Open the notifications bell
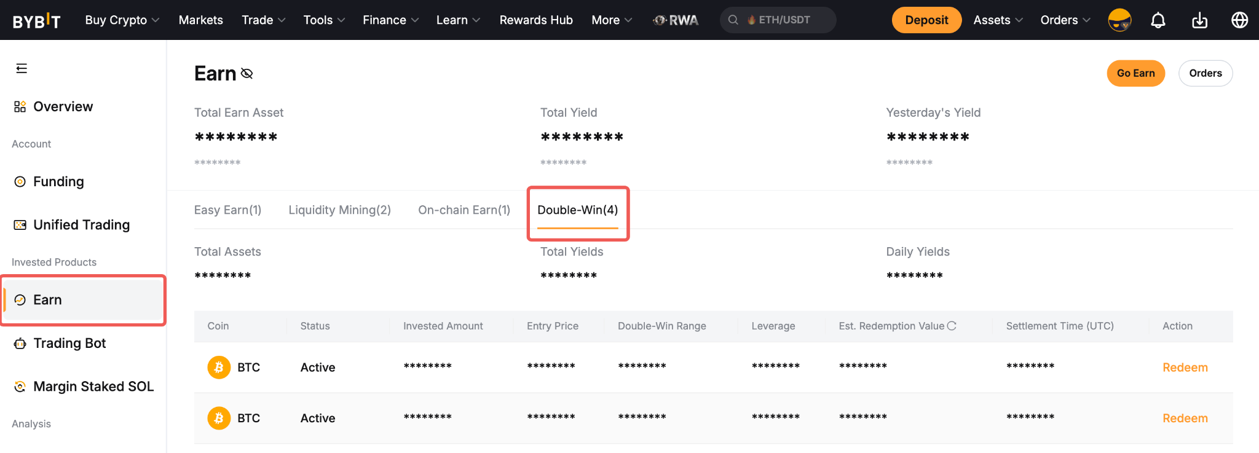Image resolution: width=1259 pixels, height=453 pixels. tap(1158, 20)
